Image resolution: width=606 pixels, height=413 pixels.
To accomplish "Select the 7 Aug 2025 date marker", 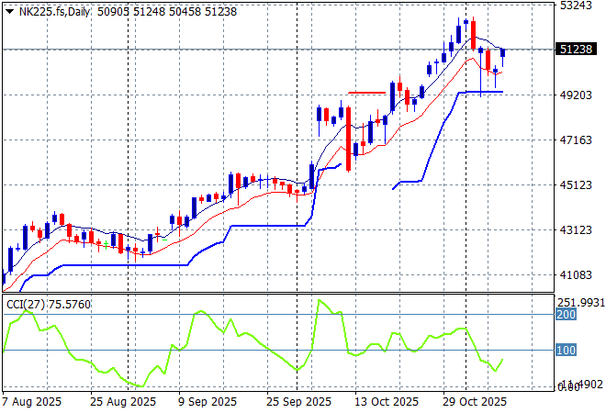I will [34, 402].
